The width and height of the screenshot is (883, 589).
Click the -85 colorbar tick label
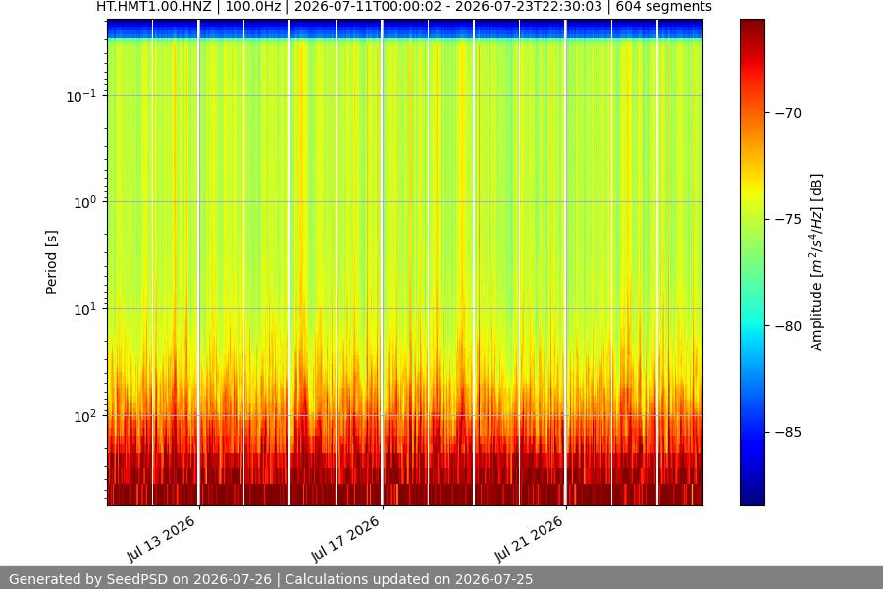click(x=788, y=432)
